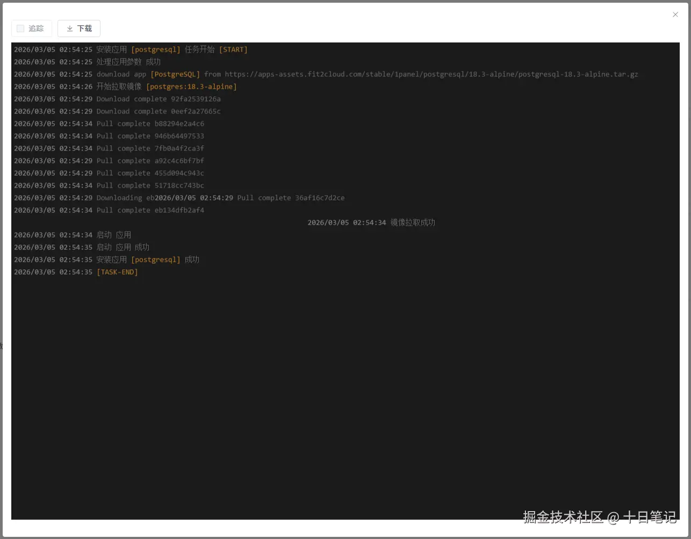This screenshot has height=539, width=691.
Task: Click the apps-assets.fit2cloud.com download URL
Action: [x=431, y=74]
